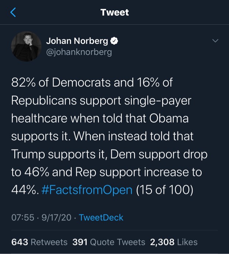Click the 9/17/20 date
Screen dimensions: 229x254
[x=56, y=218]
